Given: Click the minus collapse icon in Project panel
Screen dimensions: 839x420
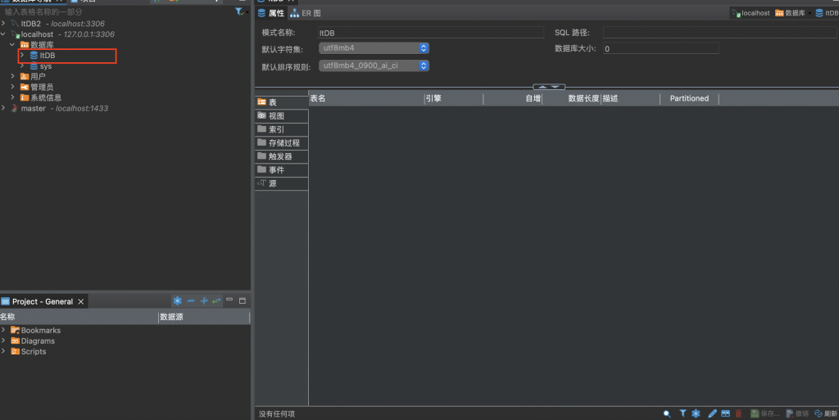Looking at the screenshot, I should point(191,300).
